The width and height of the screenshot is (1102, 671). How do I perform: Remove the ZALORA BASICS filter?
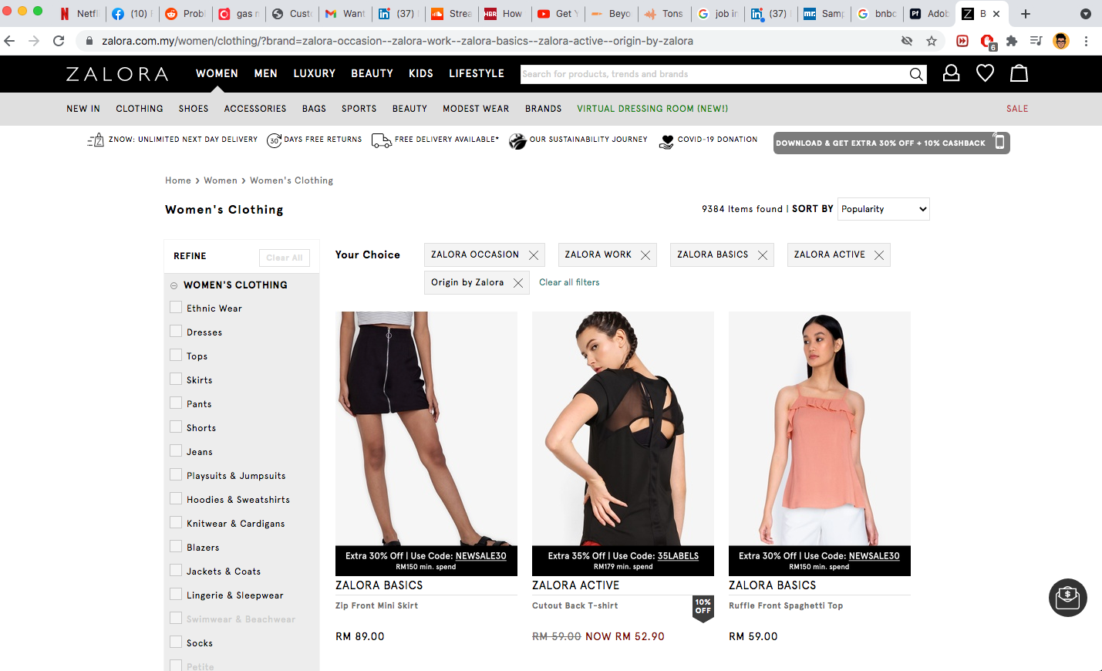pos(763,255)
